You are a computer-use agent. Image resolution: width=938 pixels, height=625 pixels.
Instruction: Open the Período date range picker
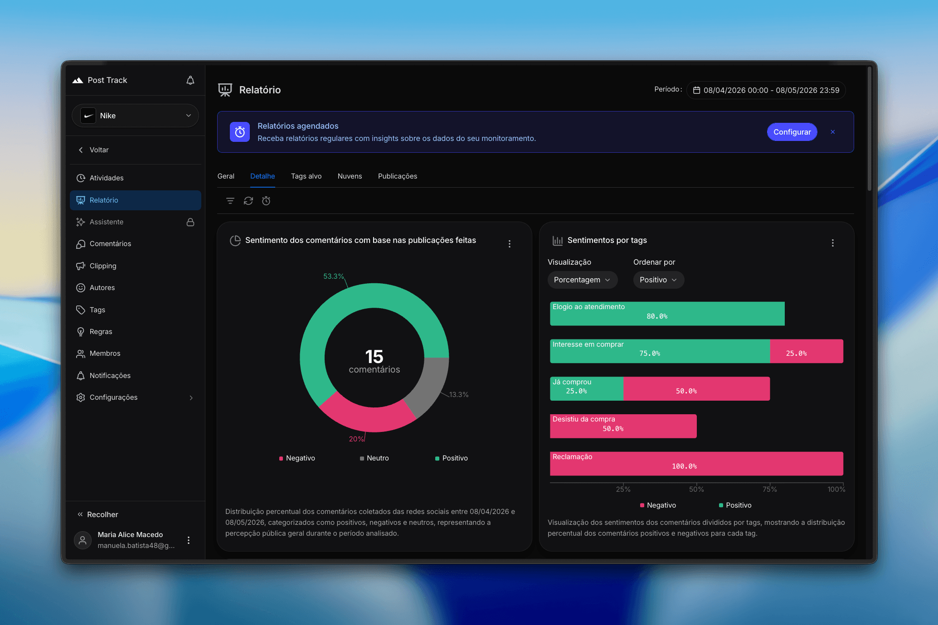(x=766, y=90)
